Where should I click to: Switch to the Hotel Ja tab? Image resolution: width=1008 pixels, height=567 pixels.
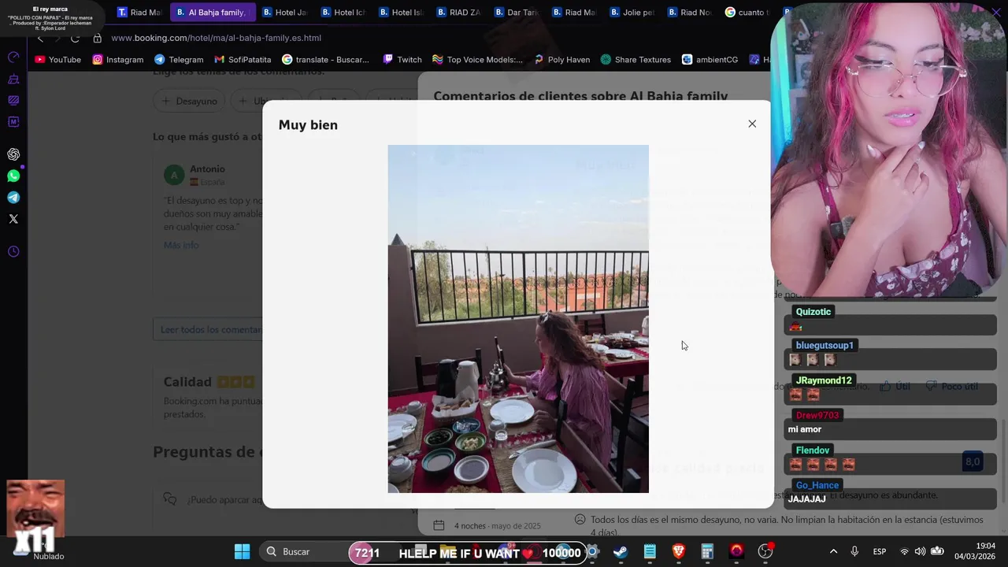pyautogui.click(x=284, y=12)
